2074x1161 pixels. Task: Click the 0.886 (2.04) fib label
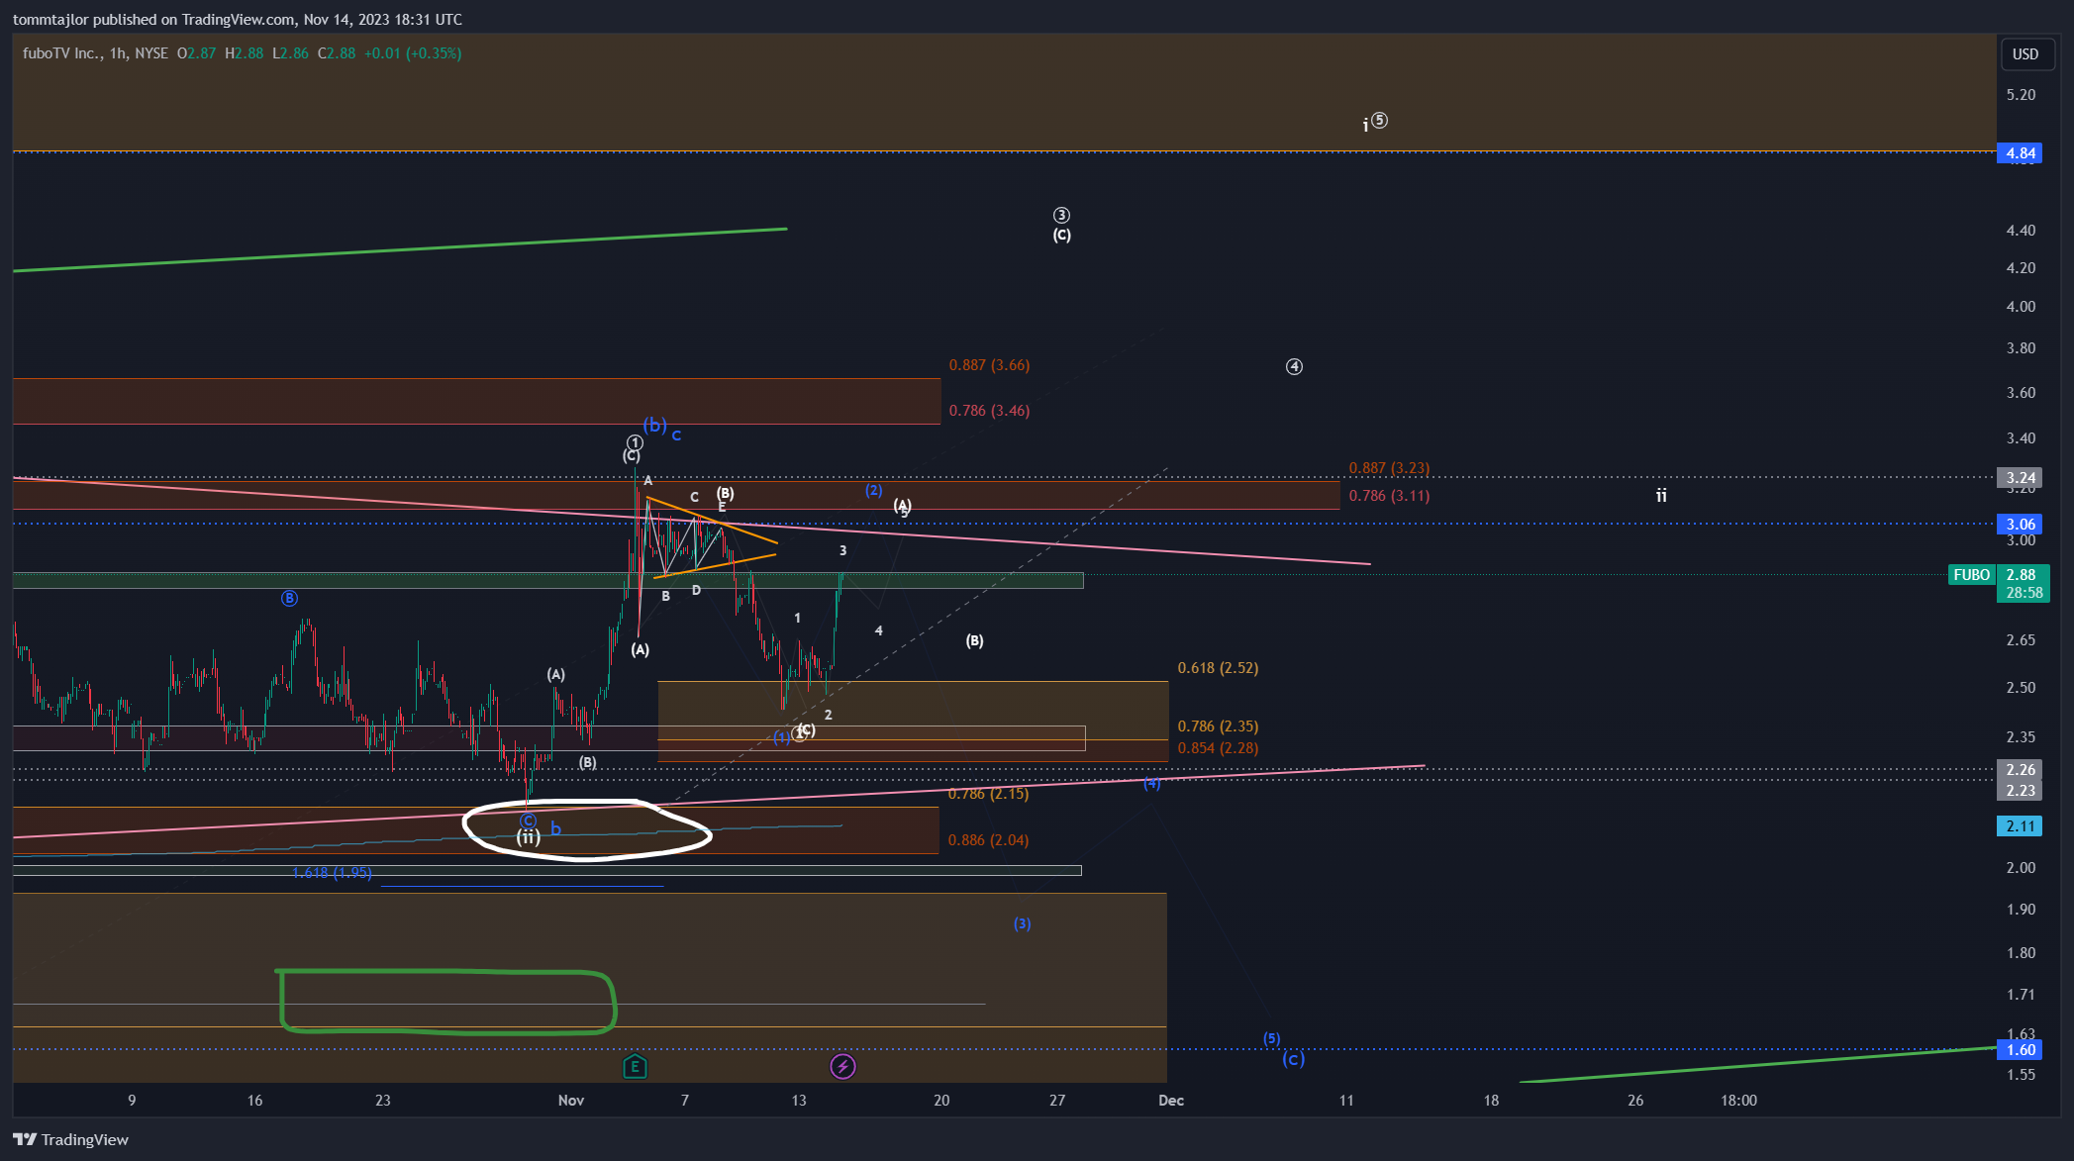point(988,840)
